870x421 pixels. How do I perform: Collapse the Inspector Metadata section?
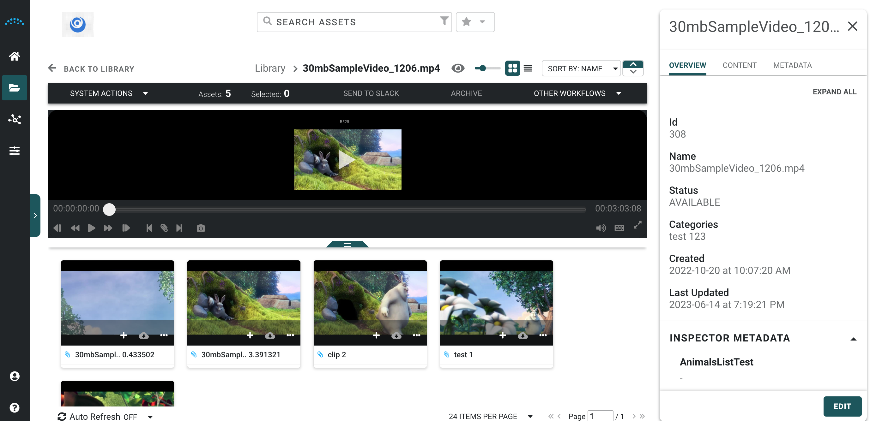tap(853, 339)
